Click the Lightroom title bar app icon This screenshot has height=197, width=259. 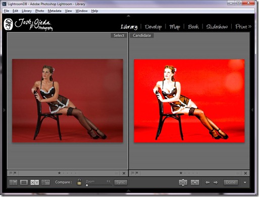(x=5, y=4)
